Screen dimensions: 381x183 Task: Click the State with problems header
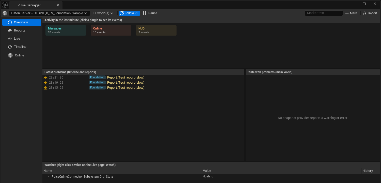click(x=313, y=72)
